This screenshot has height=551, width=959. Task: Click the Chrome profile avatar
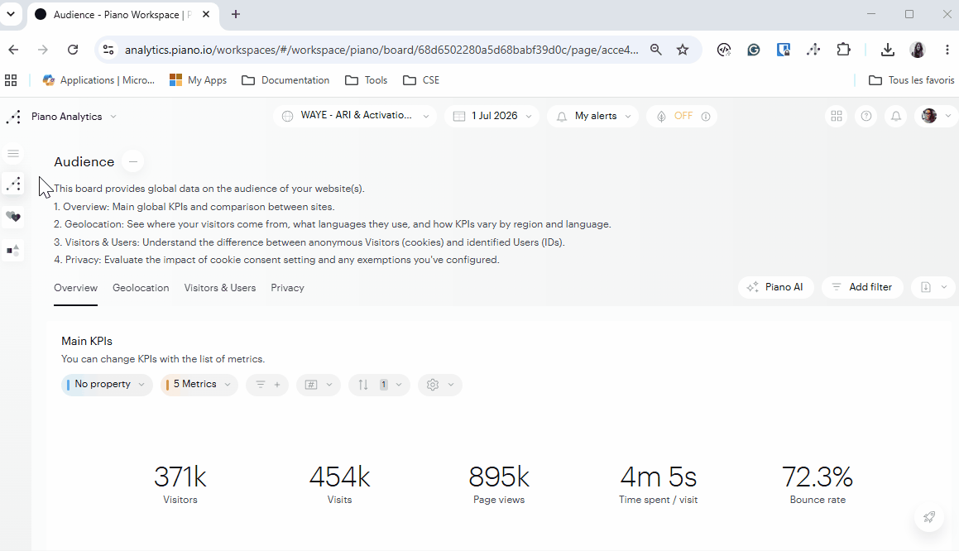click(x=918, y=50)
